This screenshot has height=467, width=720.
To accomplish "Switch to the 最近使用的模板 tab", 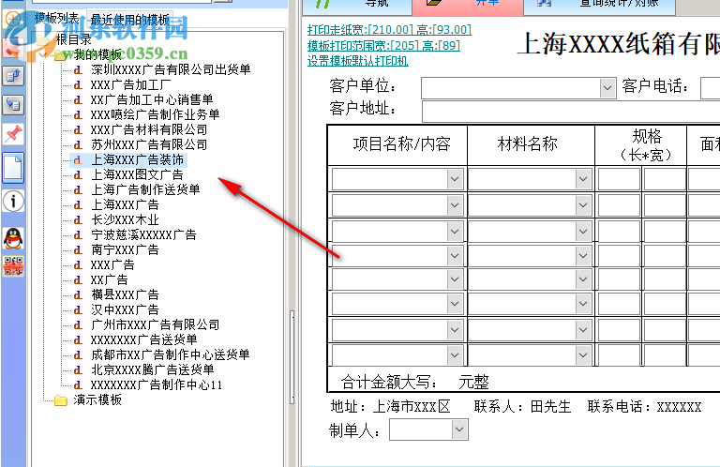I will [130, 20].
